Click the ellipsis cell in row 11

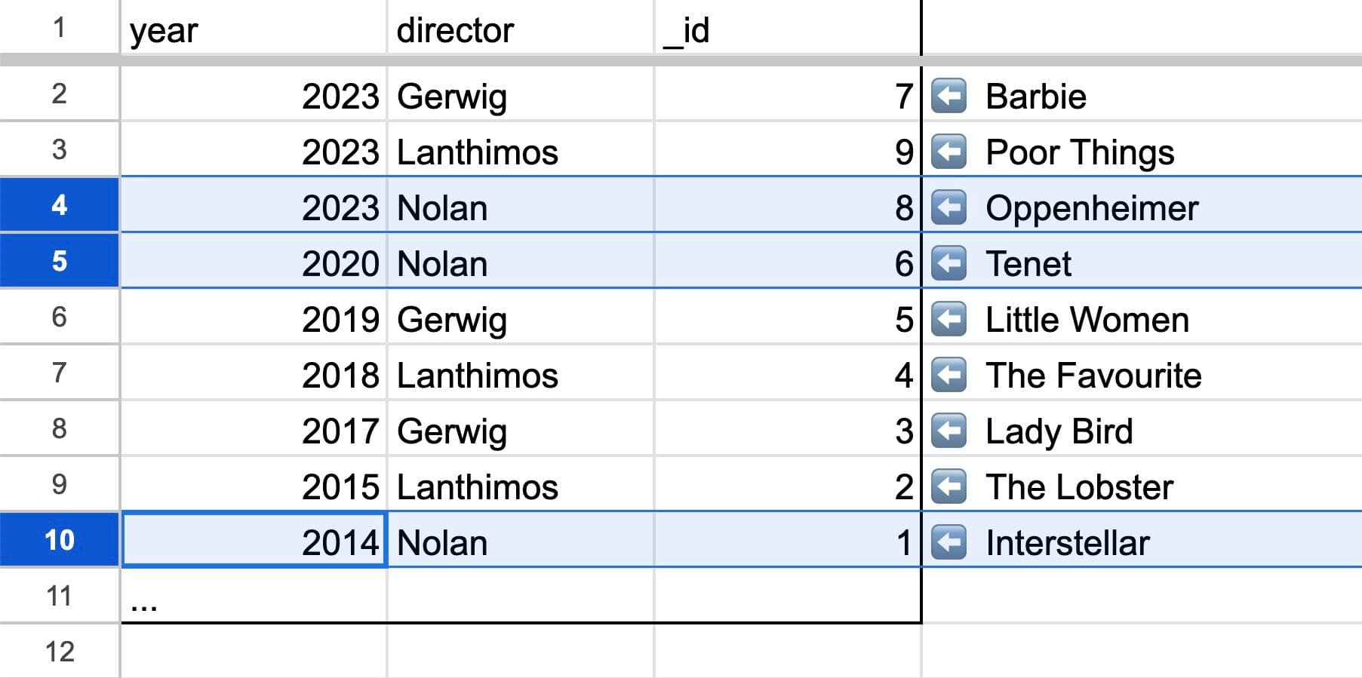click(253, 597)
